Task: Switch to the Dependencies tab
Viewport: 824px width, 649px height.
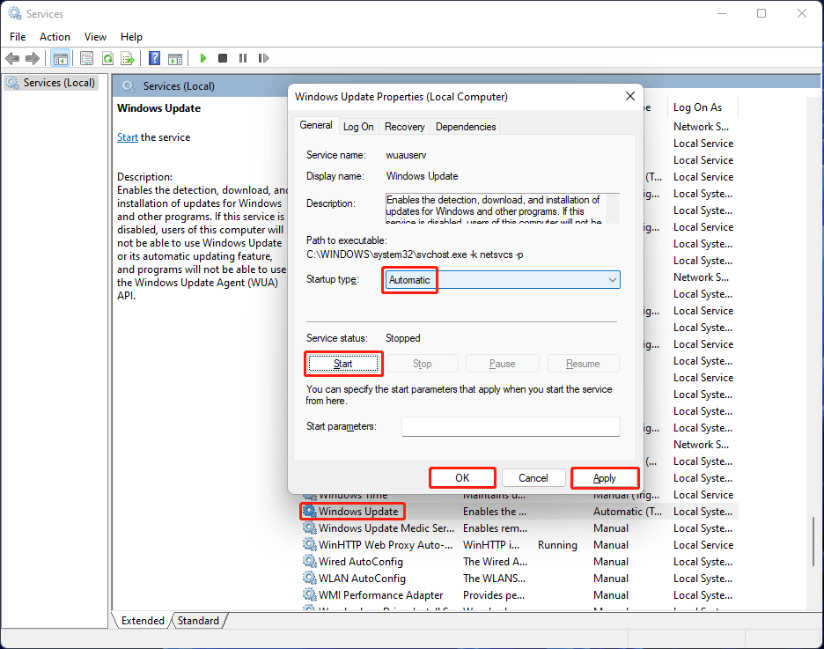Action: pyautogui.click(x=466, y=127)
